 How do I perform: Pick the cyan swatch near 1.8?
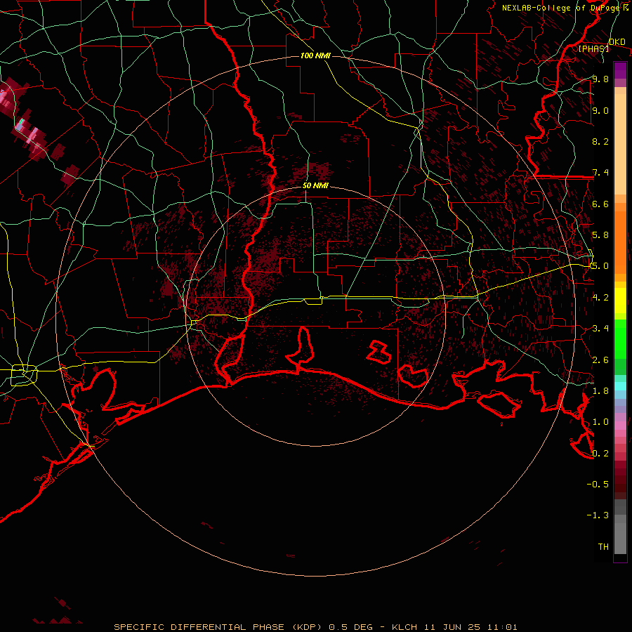pos(620,386)
